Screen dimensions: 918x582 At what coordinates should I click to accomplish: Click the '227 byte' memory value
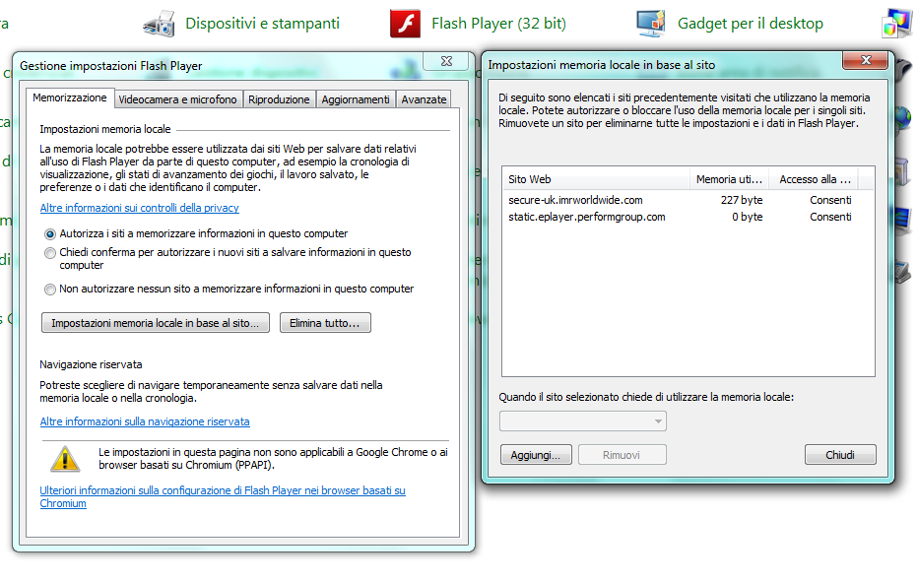click(x=742, y=200)
